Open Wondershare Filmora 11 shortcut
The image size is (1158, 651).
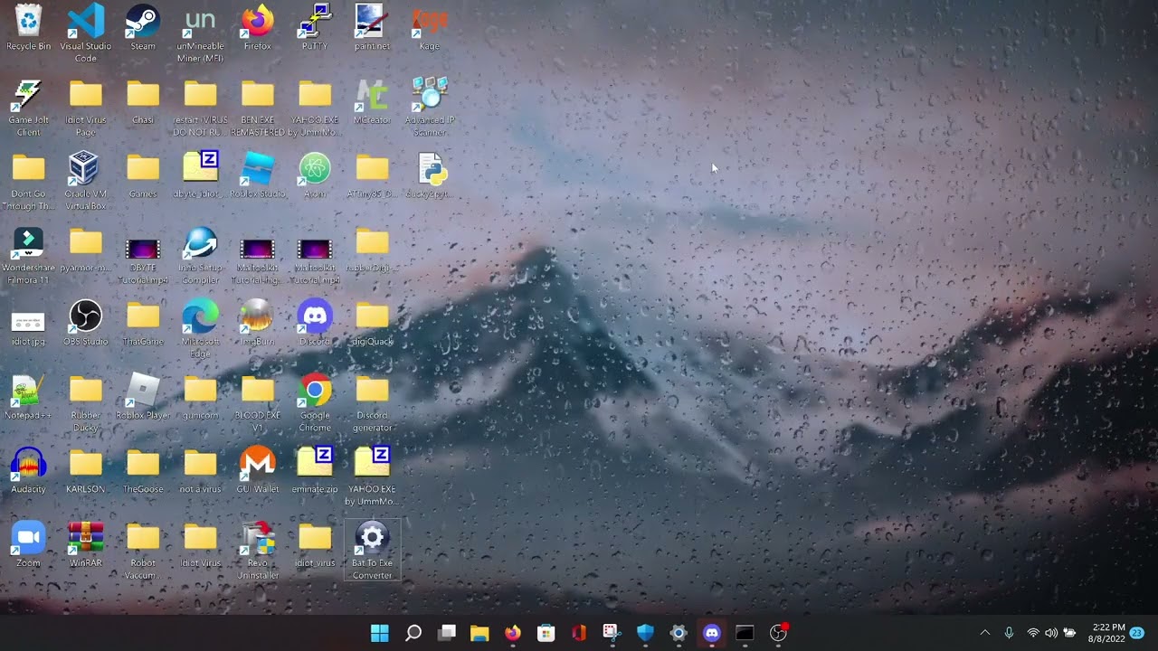tap(28, 256)
